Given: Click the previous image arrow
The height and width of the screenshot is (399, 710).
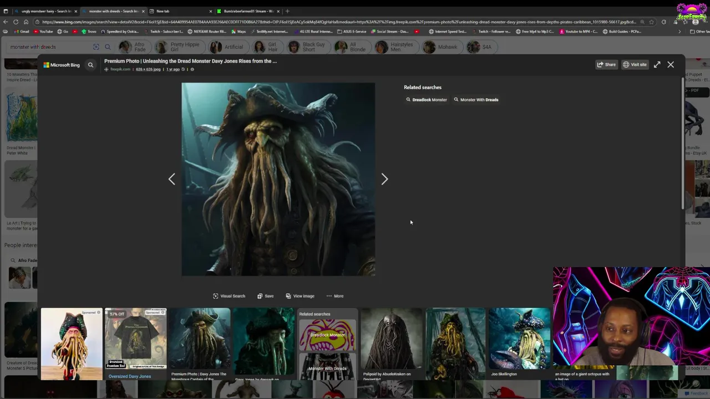Looking at the screenshot, I should click(171, 179).
